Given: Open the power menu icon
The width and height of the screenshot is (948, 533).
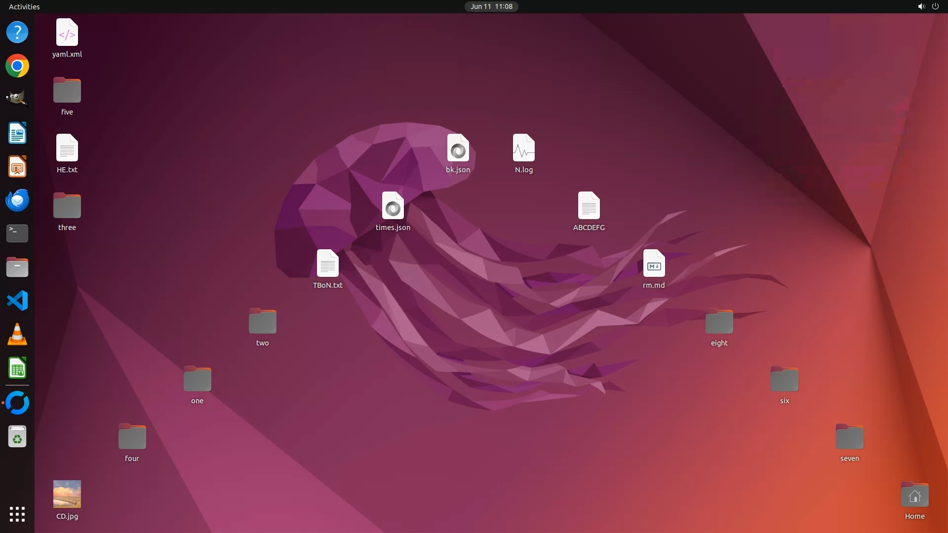Looking at the screenshot, I should [935, 6].
